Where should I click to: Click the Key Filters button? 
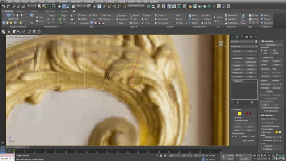coord(245,159)
